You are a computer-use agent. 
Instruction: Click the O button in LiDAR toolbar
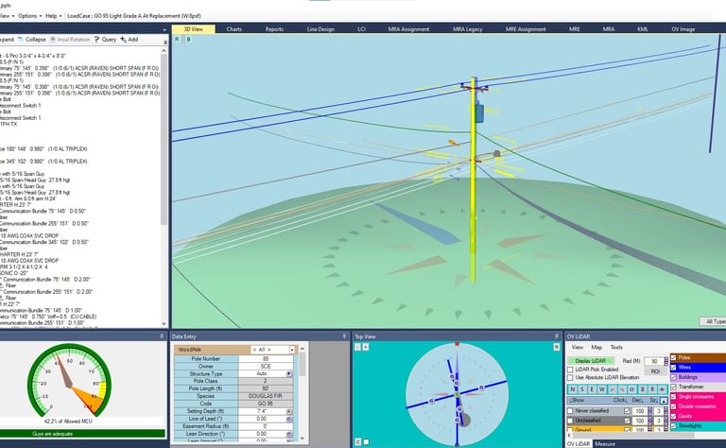pyautogui.click(x=631, y=389)
